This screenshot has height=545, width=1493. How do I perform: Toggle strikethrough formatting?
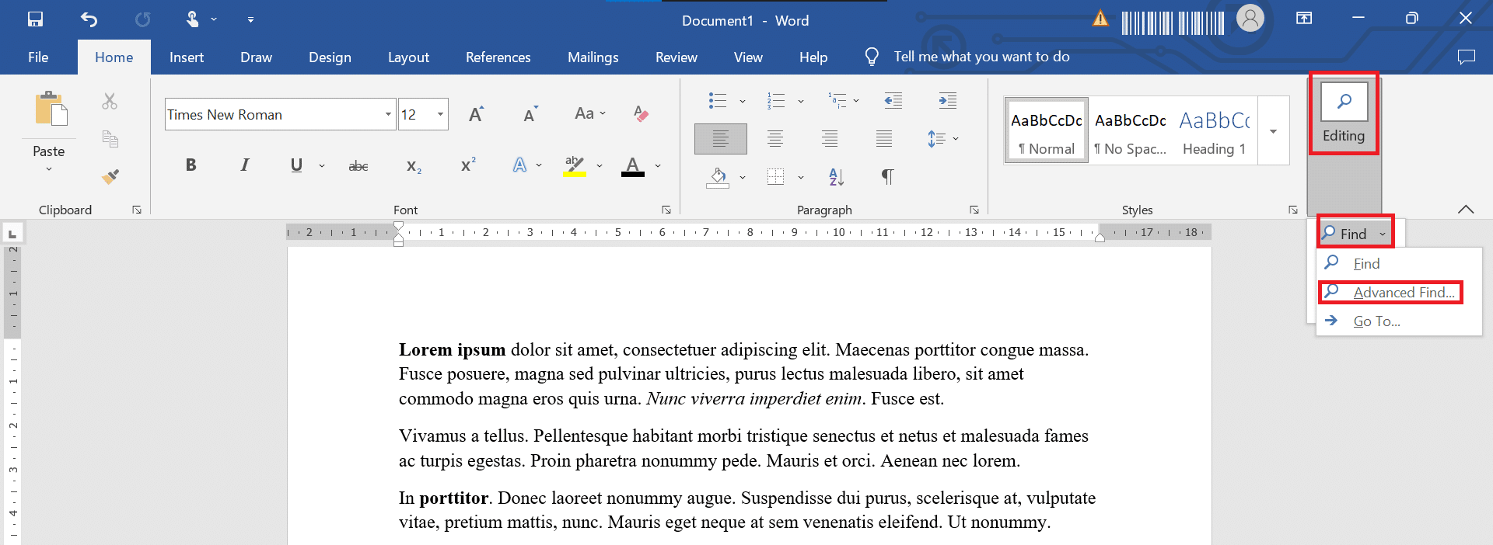(x=358, y=165)
